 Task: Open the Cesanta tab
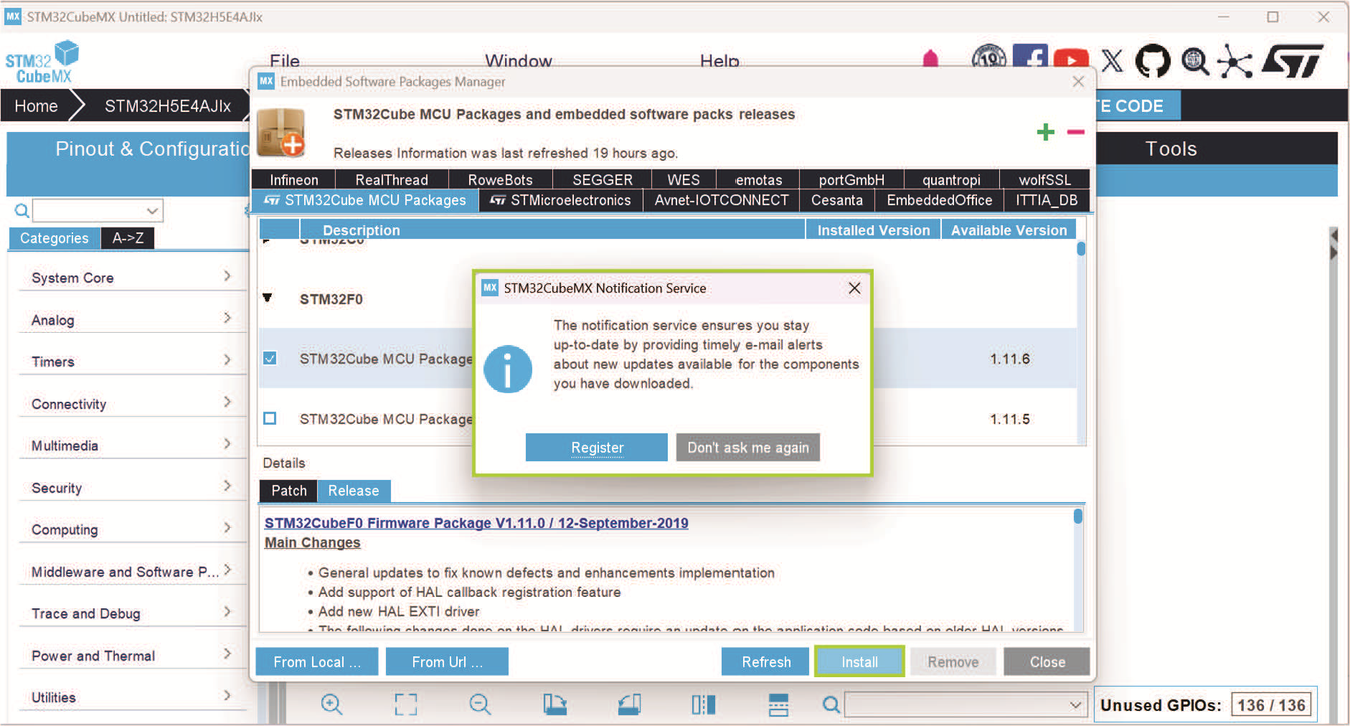click(837, 200)
